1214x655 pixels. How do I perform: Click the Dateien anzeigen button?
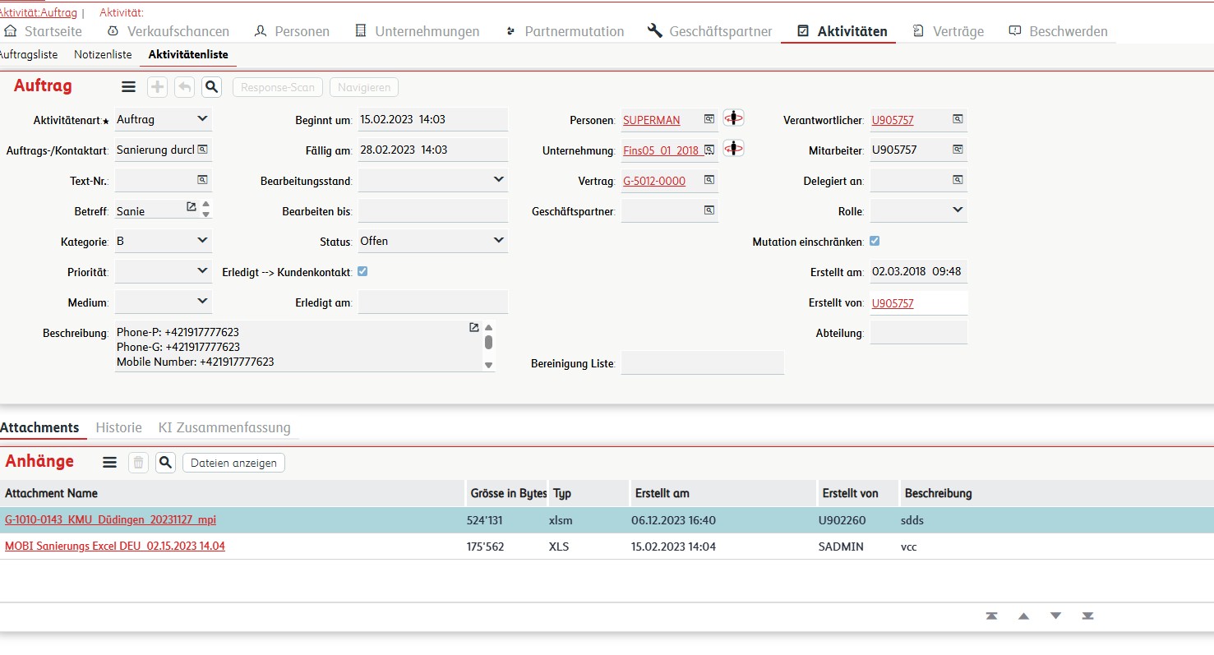click(233, 463)
